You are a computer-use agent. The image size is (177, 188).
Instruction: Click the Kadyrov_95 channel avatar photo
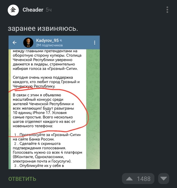pyautogui.click(x=28, y=42)
